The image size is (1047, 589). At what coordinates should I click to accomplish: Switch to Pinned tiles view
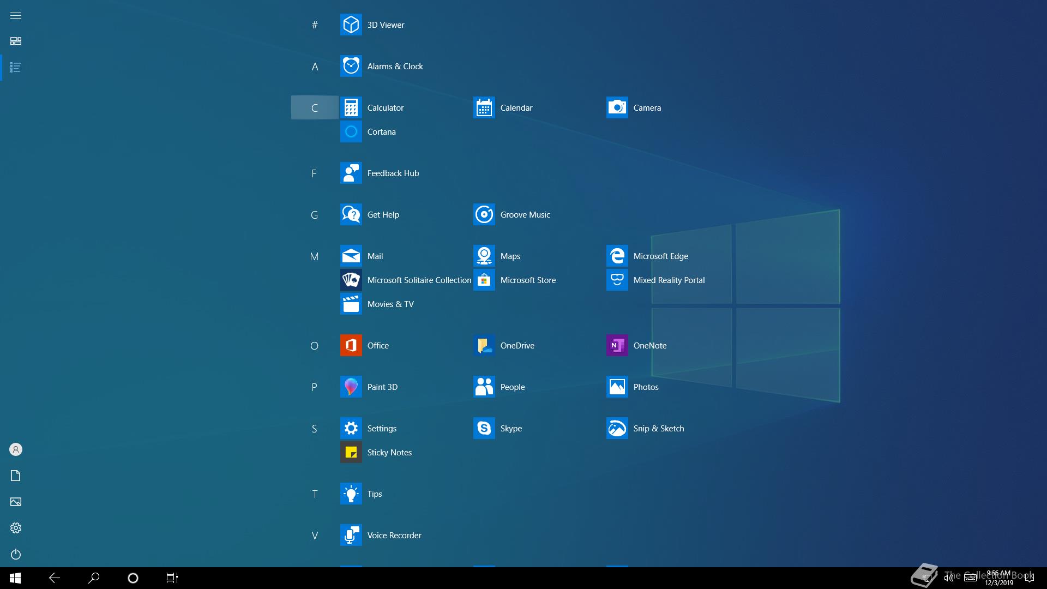coord(16,41)
